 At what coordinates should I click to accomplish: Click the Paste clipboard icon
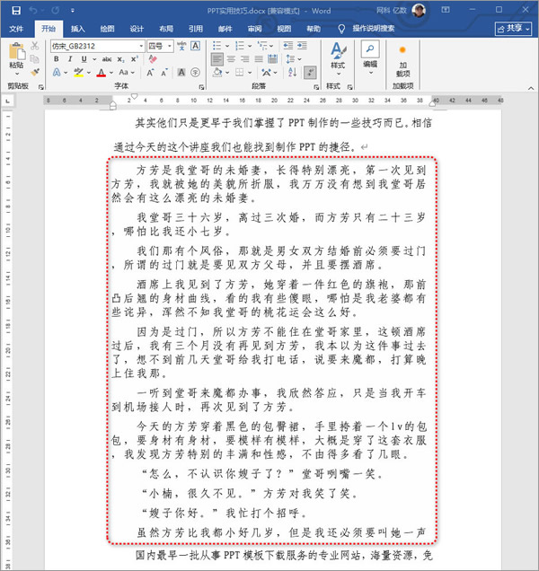(17, 51)
